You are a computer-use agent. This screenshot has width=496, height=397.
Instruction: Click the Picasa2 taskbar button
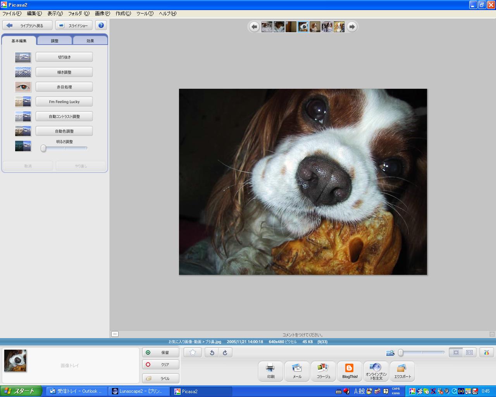(x=201, y=391)
